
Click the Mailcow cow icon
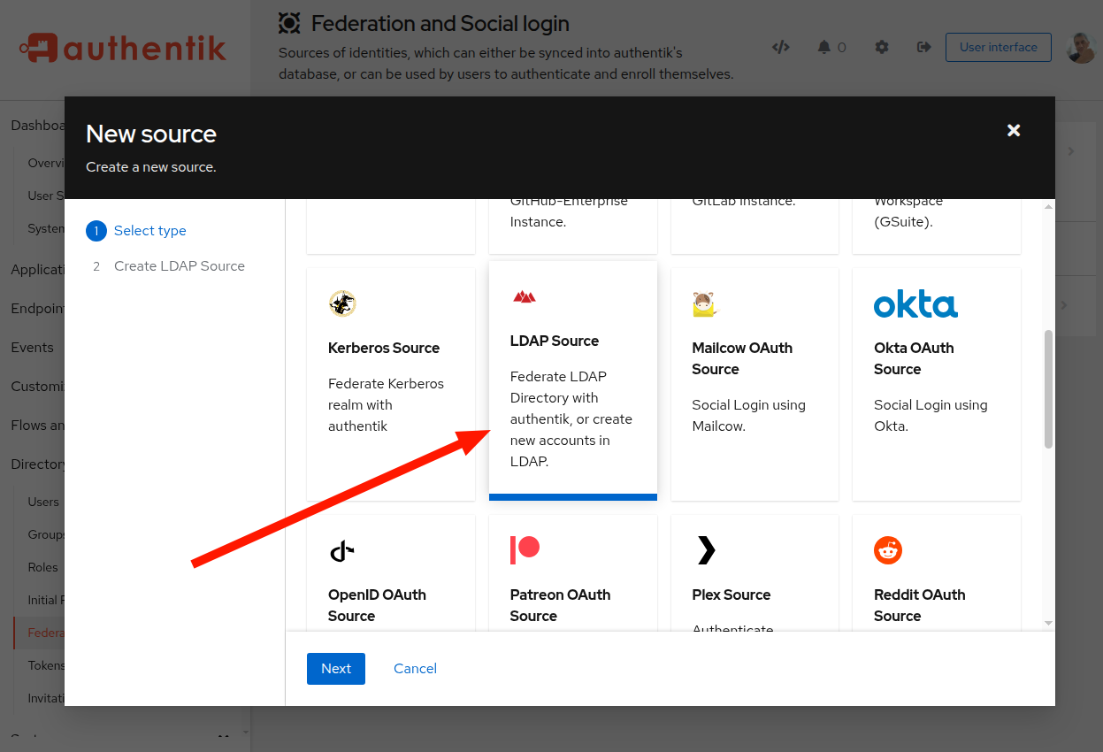coord(704,303)
